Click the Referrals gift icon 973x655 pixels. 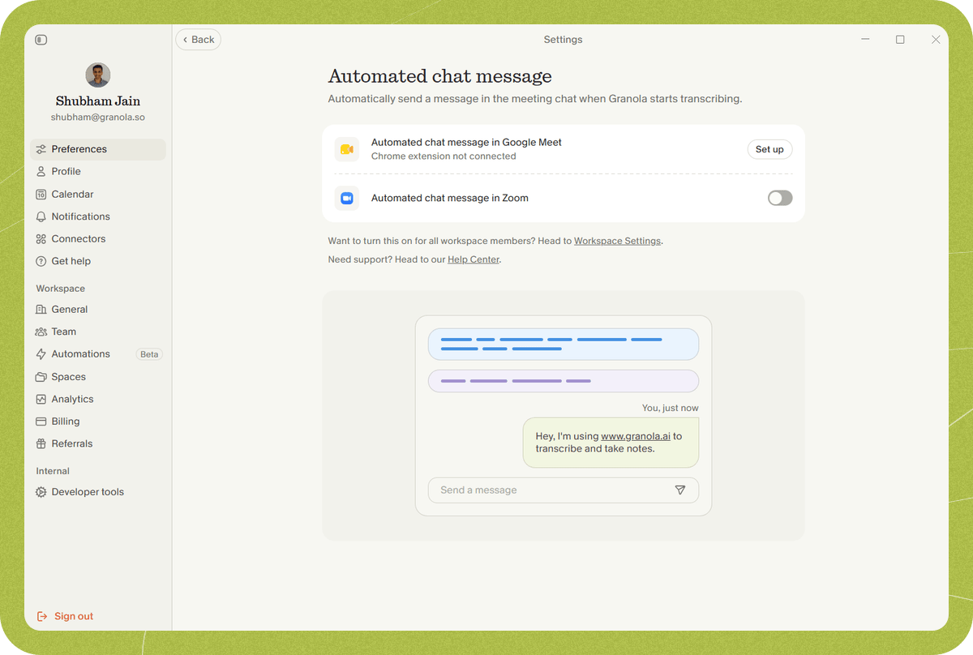coord(41,443)
